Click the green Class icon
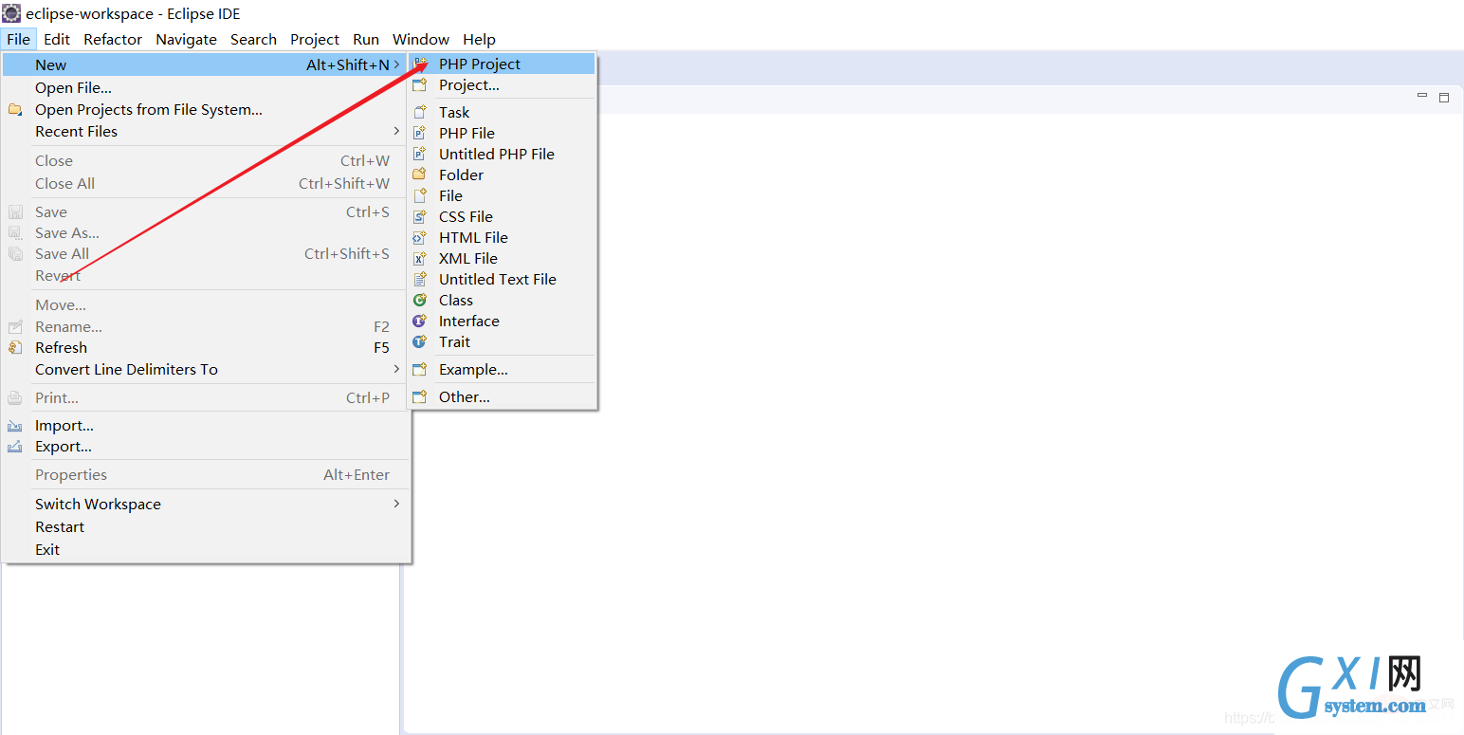This screenshot has height=735, width=1464. tap(420, 300)
